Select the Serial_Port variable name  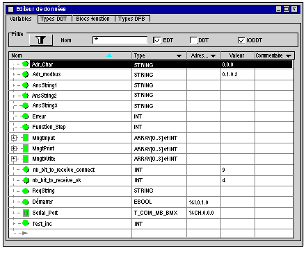point(45,213)
